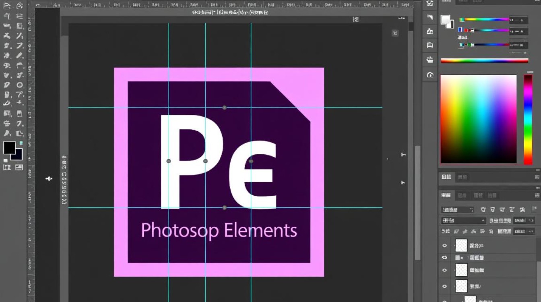Switch to the second tab in layers panel group
The image size is (541, 302).
tap(462, 195)
